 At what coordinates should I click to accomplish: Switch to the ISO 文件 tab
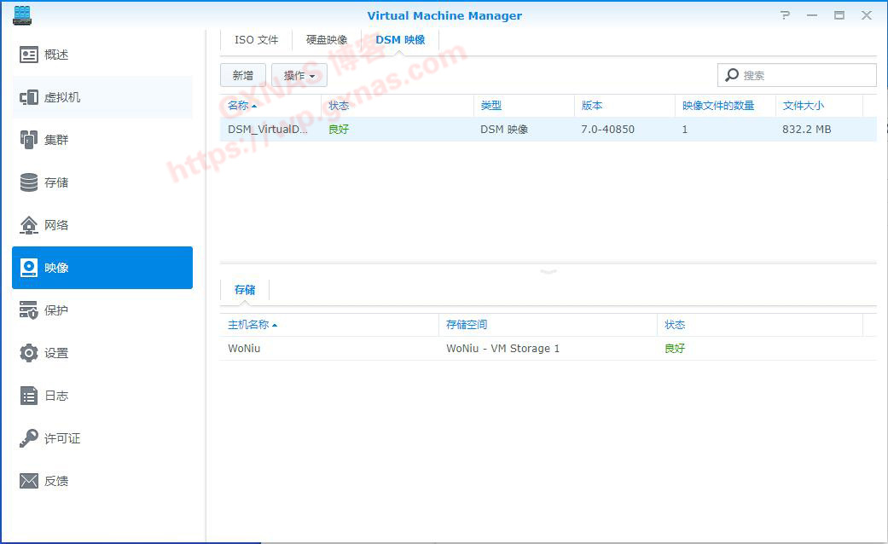pos(256,40)
